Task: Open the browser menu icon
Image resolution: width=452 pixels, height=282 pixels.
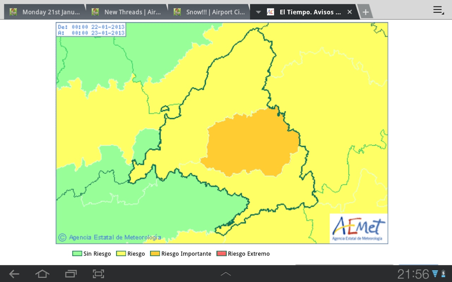Action: (438, 11)
